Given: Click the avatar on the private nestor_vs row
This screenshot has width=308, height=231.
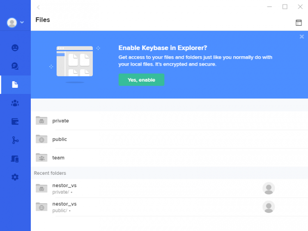Looking at the screenshot, I should coord(269,188).
